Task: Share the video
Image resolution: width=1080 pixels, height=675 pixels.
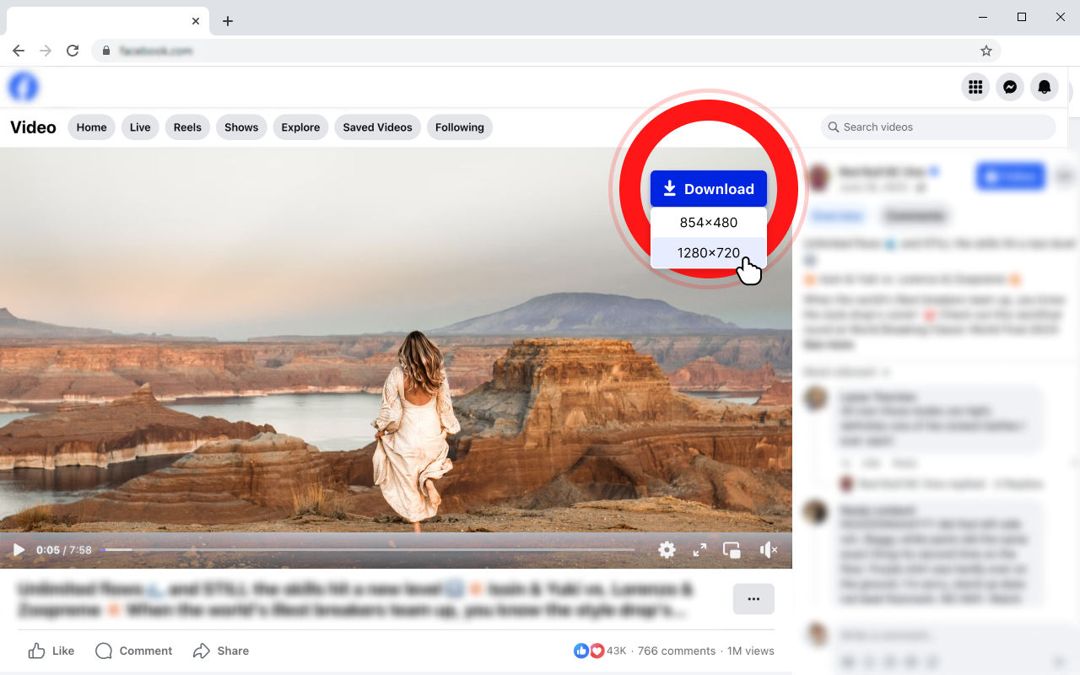Action: tap(220, 651)
